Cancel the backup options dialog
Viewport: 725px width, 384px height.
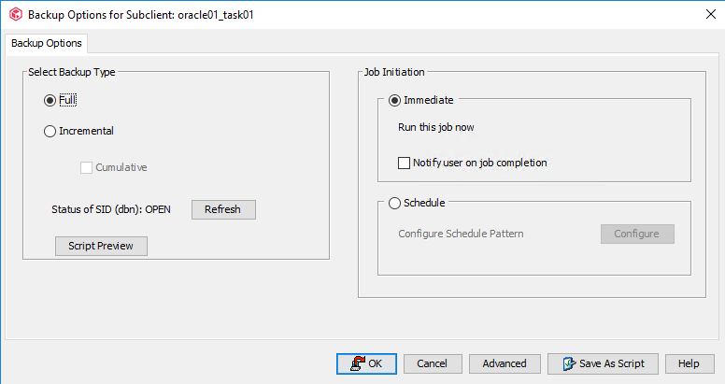432,363
